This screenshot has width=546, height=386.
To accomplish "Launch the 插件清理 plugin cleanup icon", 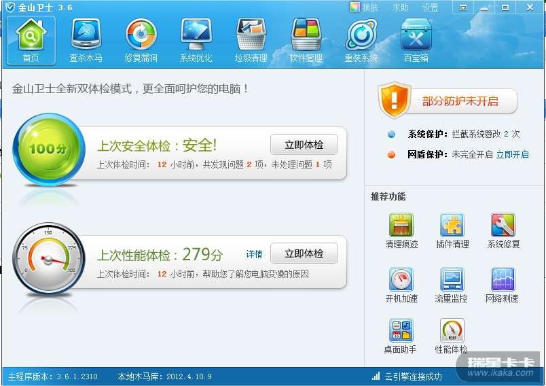I will pyautogui.click(x=452, y=225).
